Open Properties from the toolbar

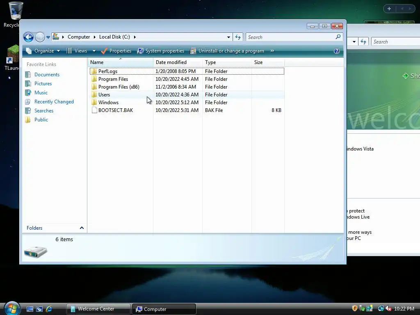(x=116, y=51)
